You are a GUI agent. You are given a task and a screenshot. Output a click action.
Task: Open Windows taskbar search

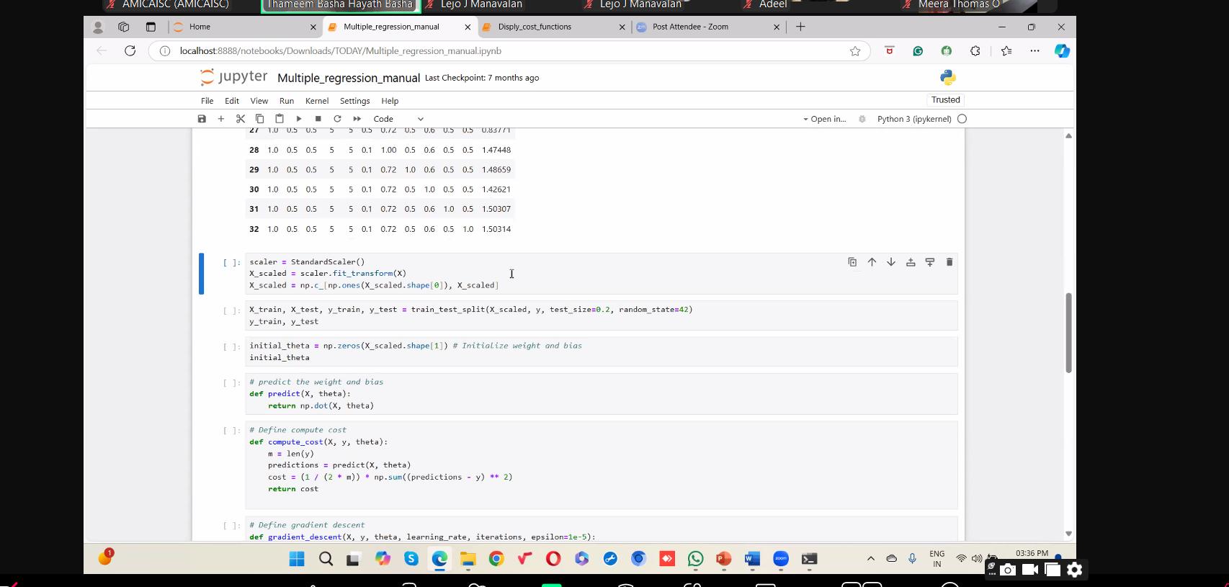pyautogui.click(x=326, y=559)
